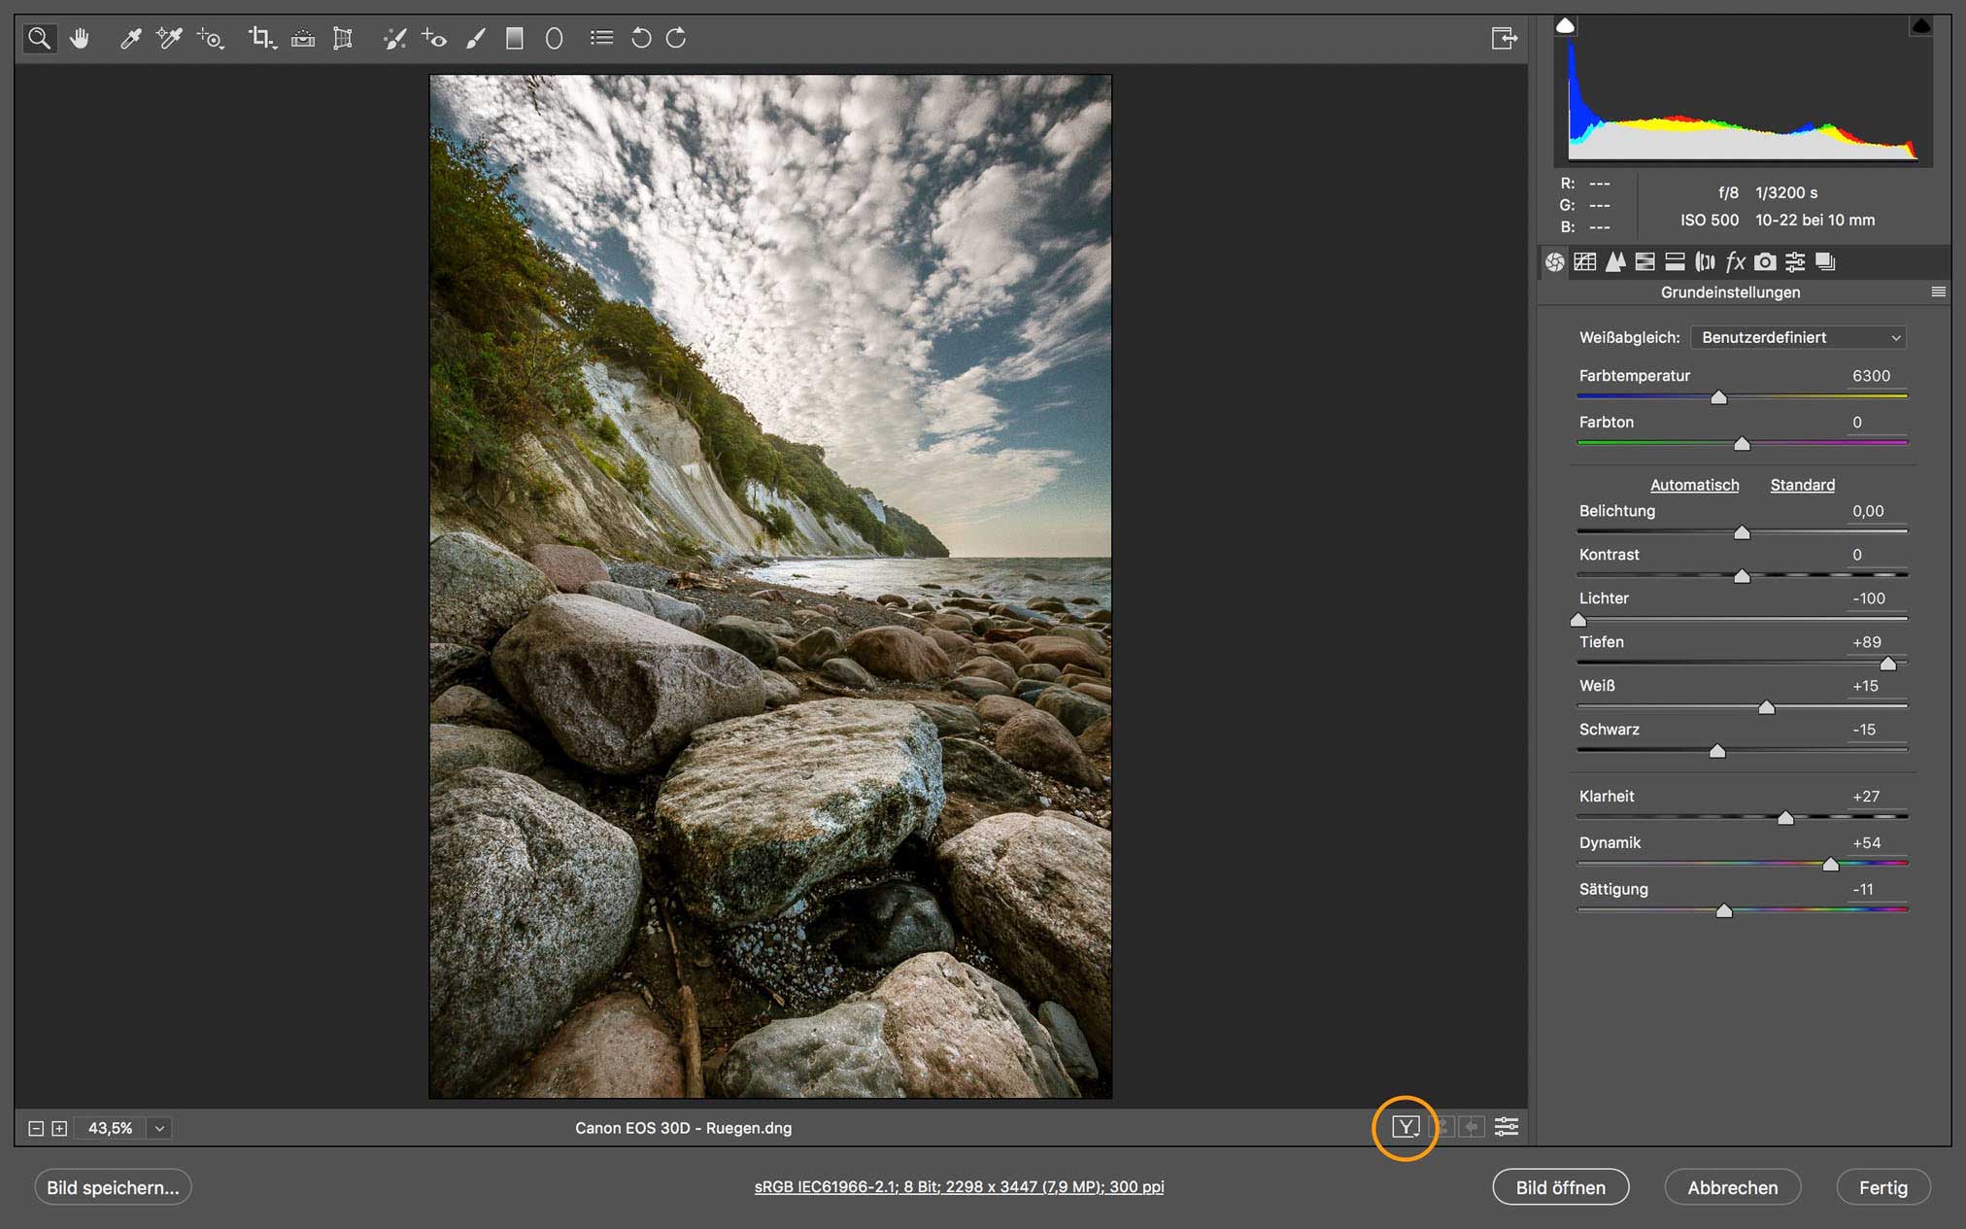The height and width of the screenshot is (1229, 1966).
Task: Open the Weißabgleich dropdown
Action: (x=1798, y=337)
